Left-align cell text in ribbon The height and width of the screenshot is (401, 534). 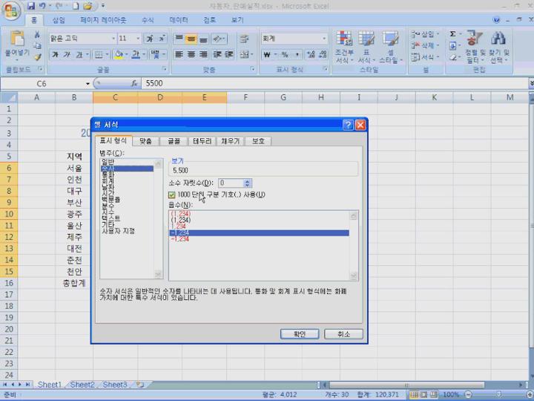pos(179,54)
